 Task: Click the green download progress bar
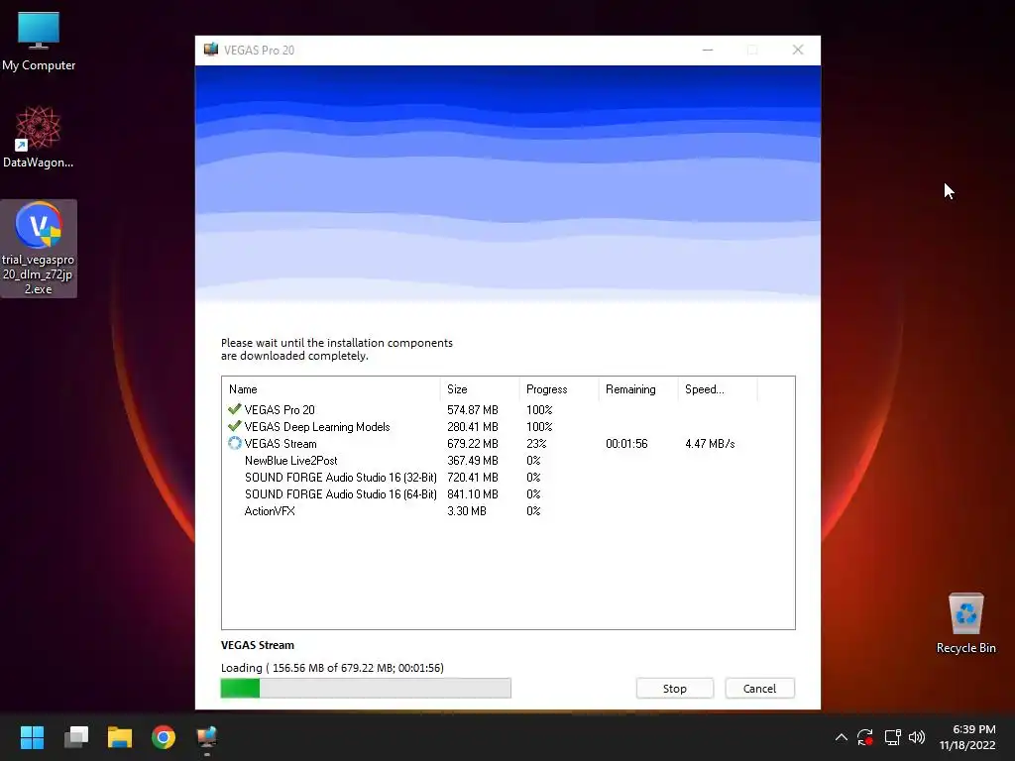coord(366,688)
